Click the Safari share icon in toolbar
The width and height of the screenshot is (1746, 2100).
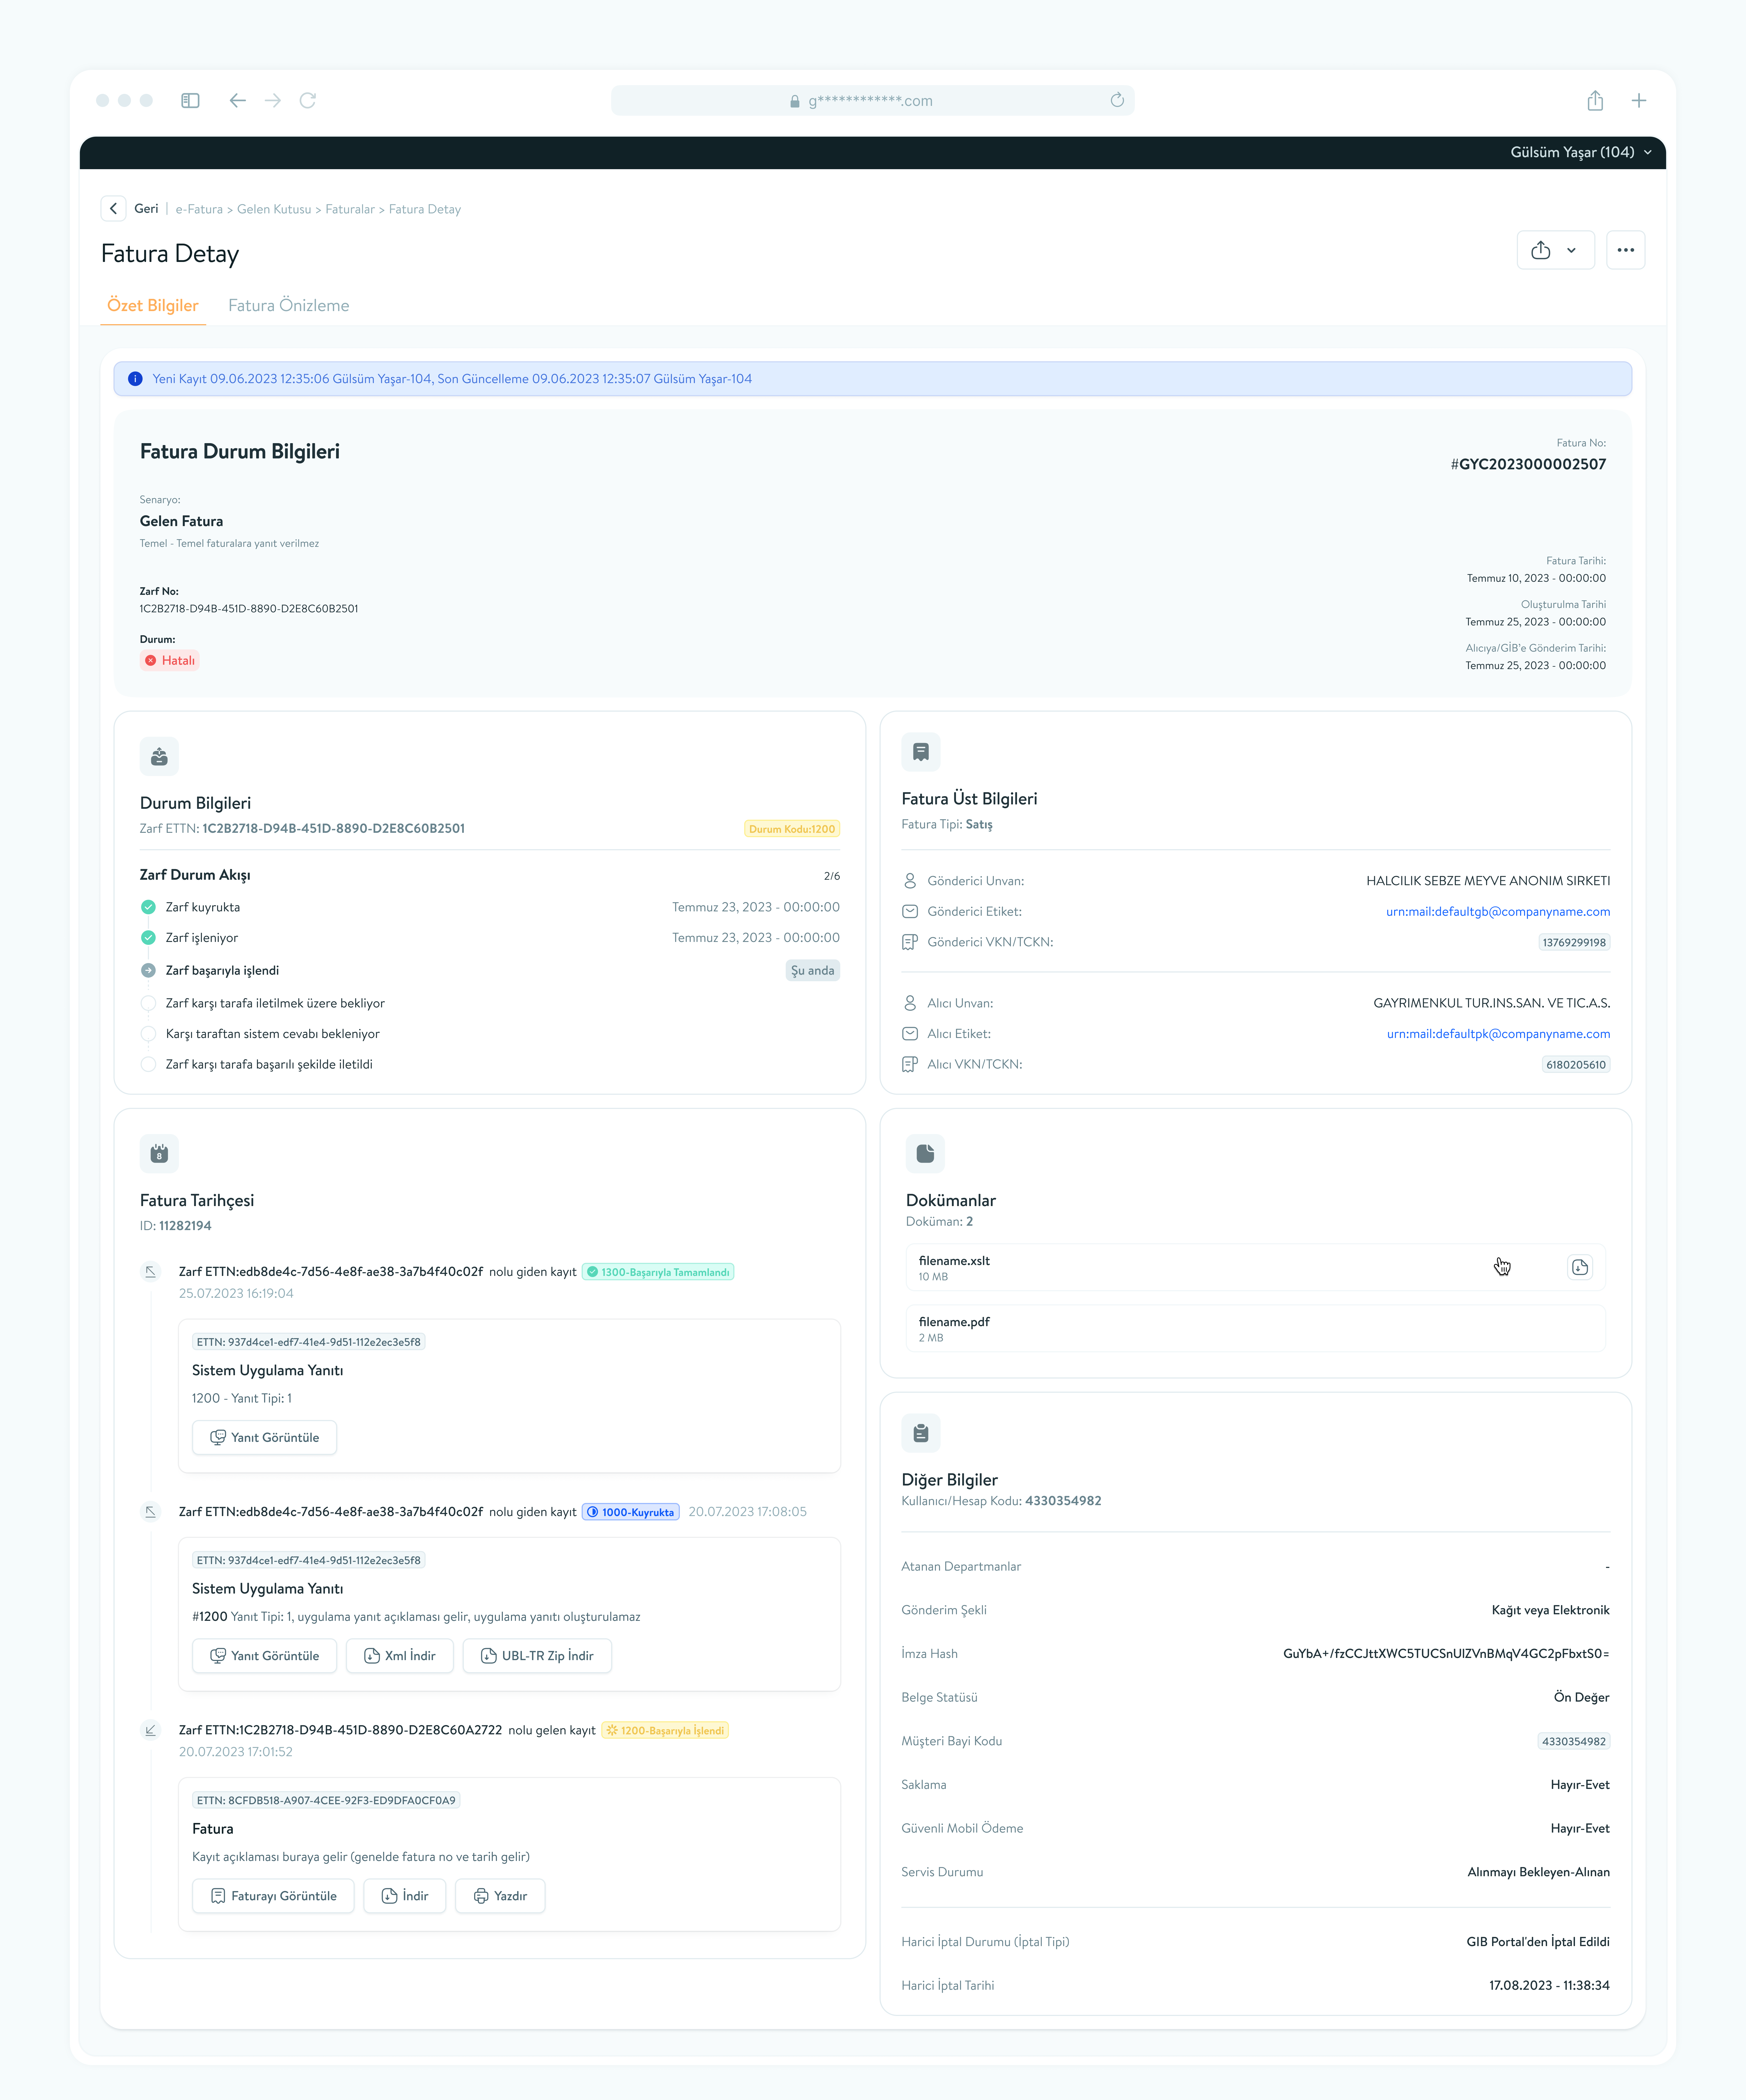coord(1595,100)
